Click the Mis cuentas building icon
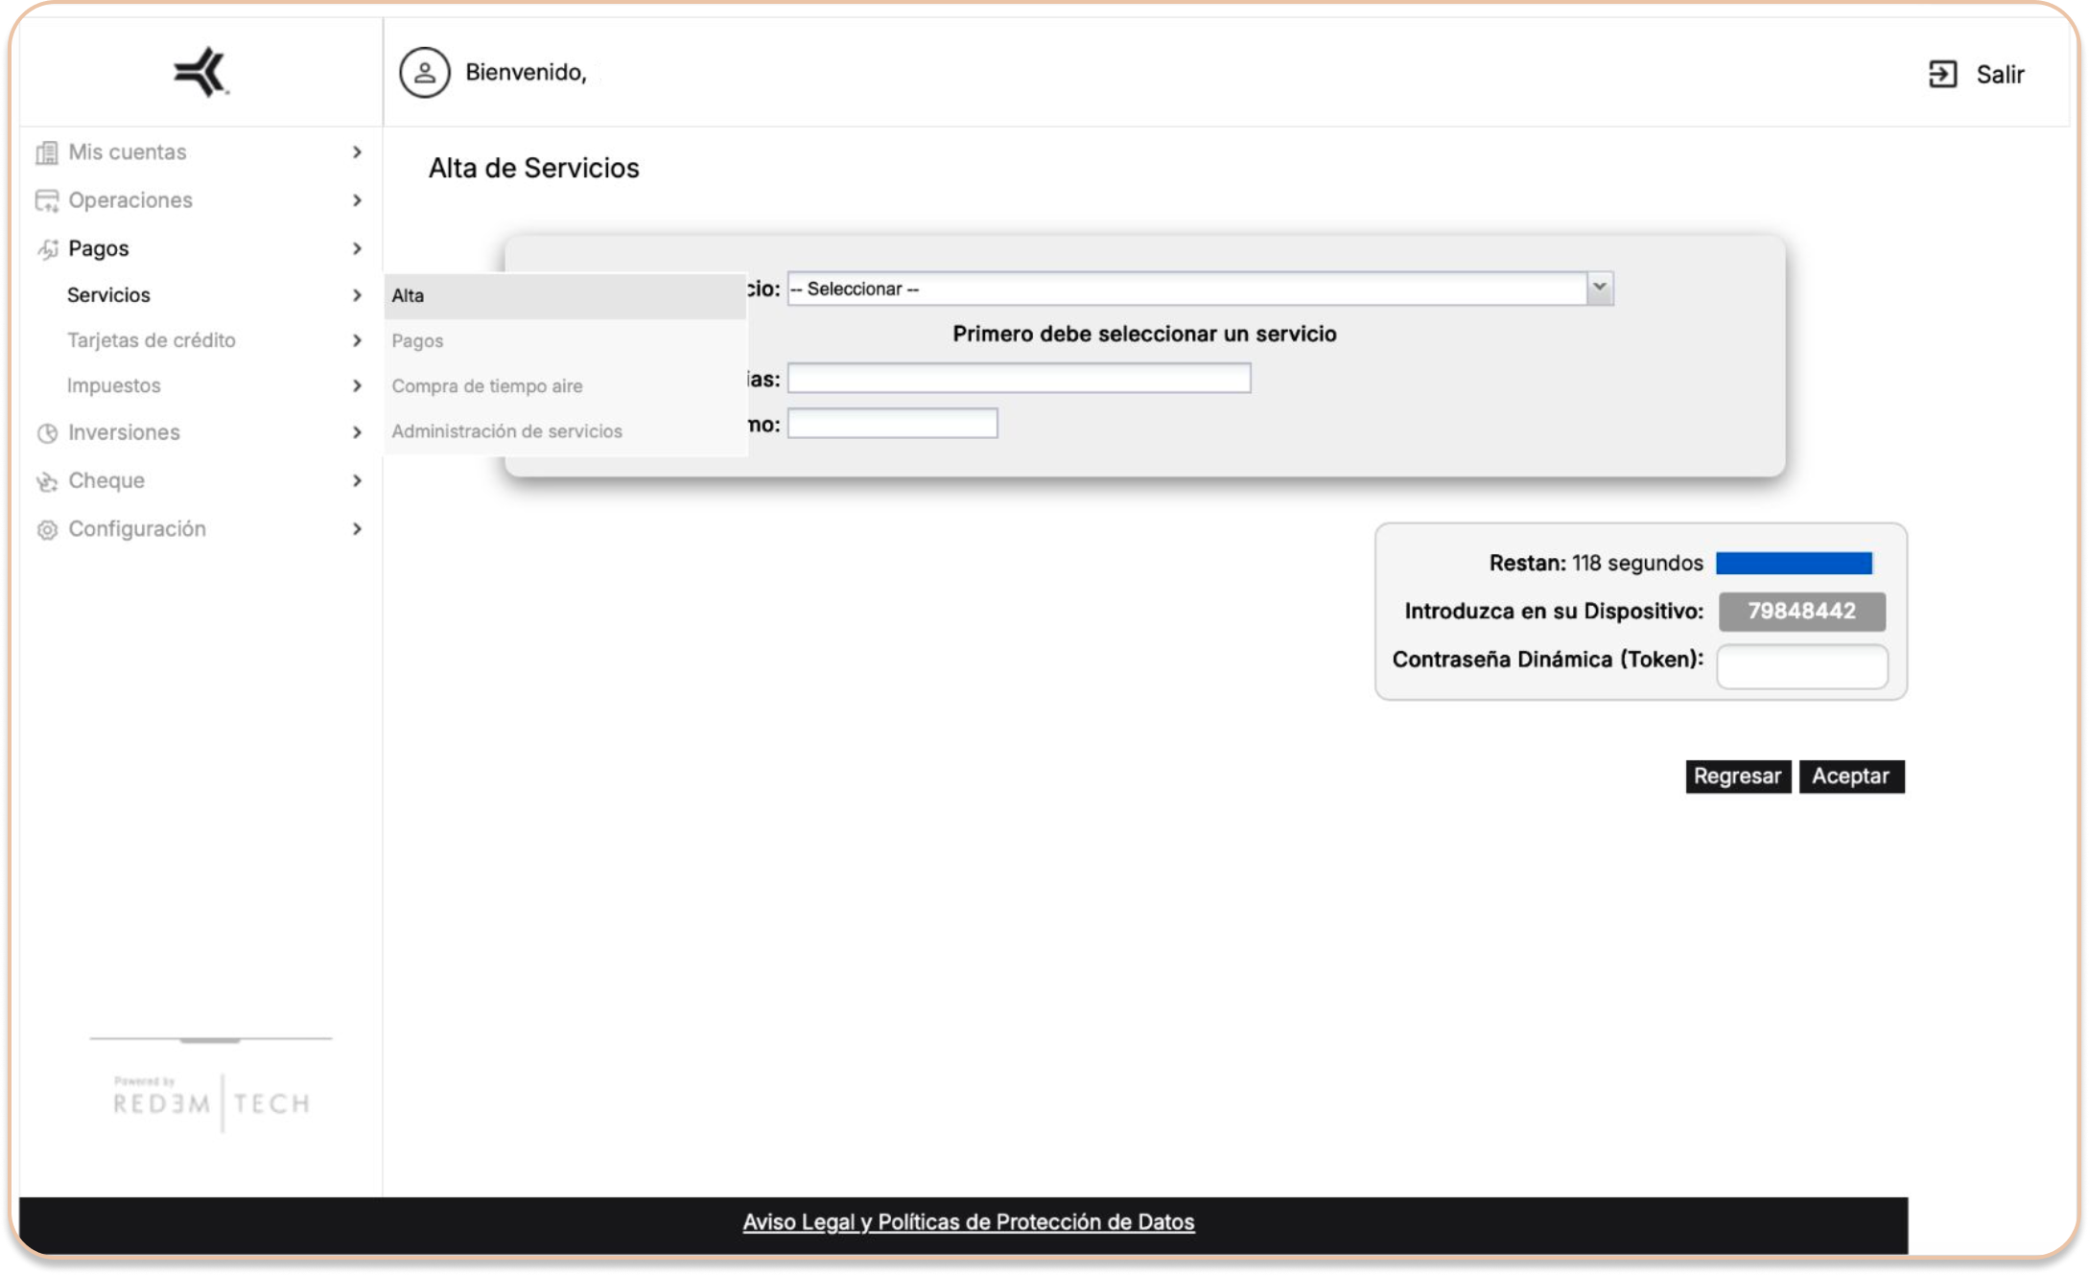The image size is (2089, 1275). 46,152
